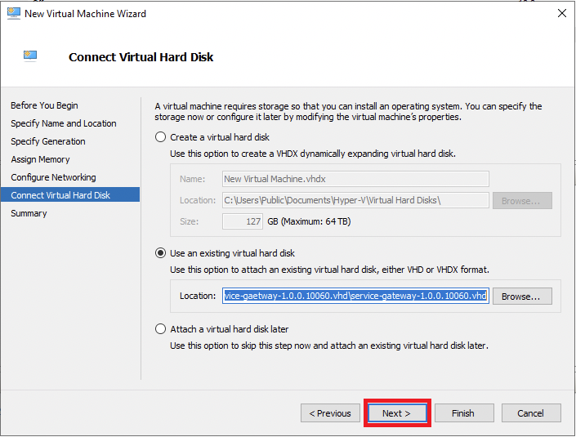Viewport: 576px width, 437px height.
Task: Switch to the Specify Generation step
Action: coord(48,141)
